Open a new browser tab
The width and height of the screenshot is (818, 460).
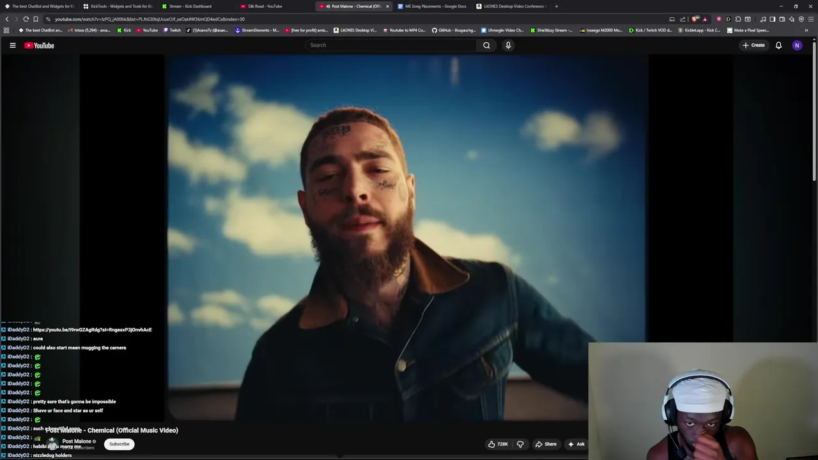click(557, 6)
